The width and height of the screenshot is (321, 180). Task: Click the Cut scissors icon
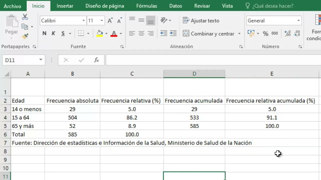25,17
